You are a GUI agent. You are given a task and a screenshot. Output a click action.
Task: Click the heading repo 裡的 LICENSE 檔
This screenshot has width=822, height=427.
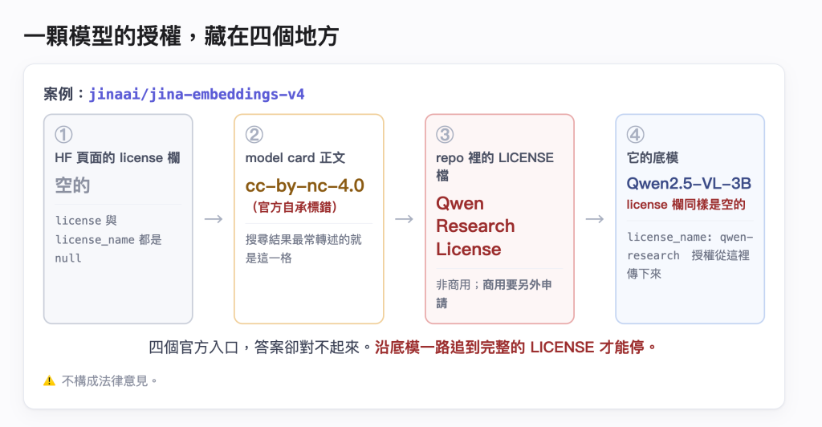494,167
